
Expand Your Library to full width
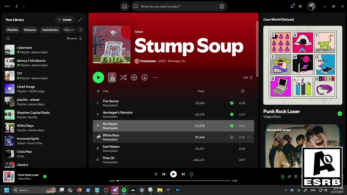80,20
